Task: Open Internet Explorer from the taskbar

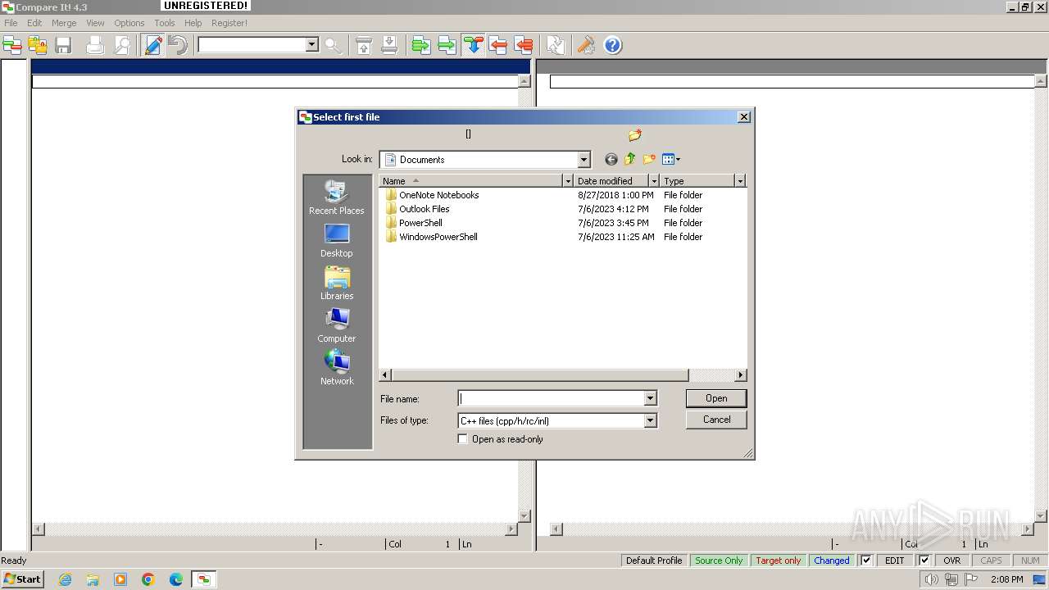Action: [66, 579]
